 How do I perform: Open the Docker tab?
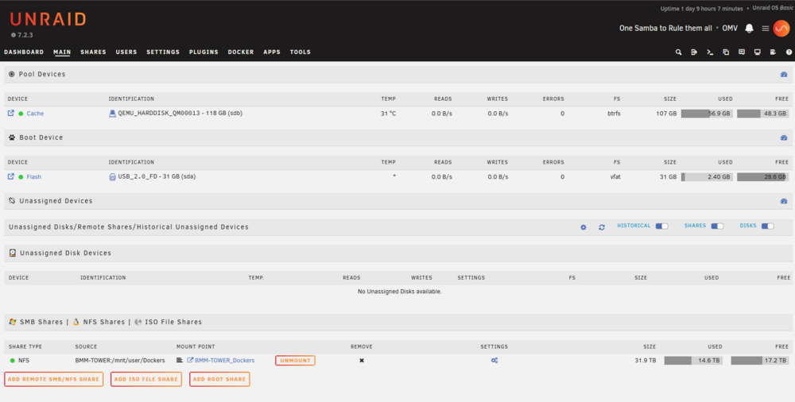241,52
